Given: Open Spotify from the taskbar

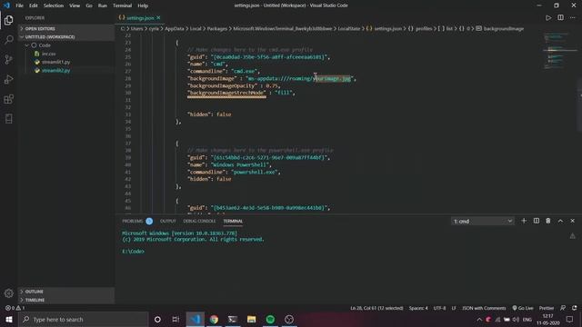Looking at the screenshot, I should tap(270, 319).
